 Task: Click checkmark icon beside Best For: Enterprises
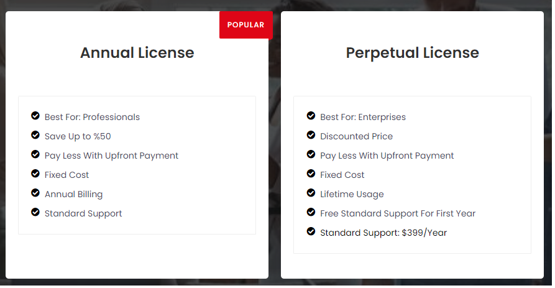(311, 116)
